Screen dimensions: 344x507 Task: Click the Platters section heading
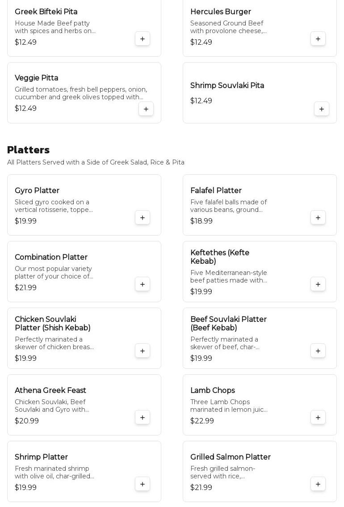(28, 150)
